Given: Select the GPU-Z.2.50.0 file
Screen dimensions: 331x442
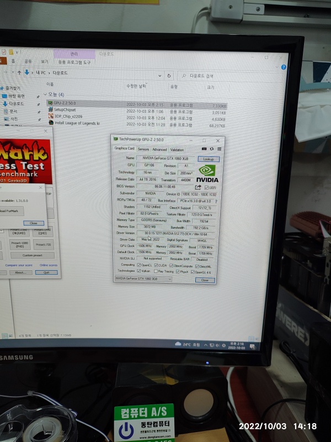Looking at the screenshot, I should click(137, 104).
